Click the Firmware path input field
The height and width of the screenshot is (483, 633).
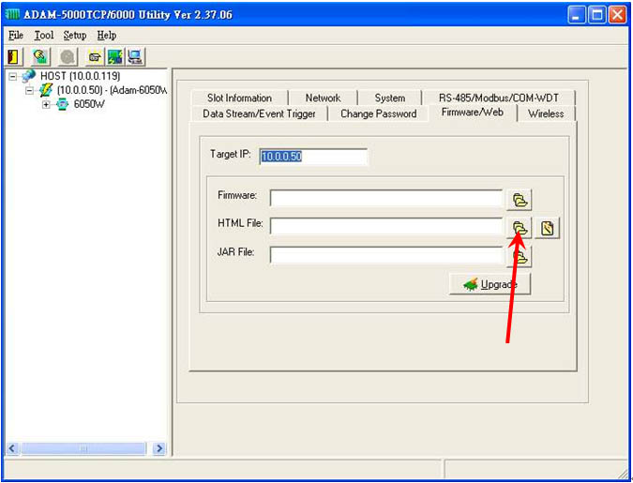coord(386,199)
